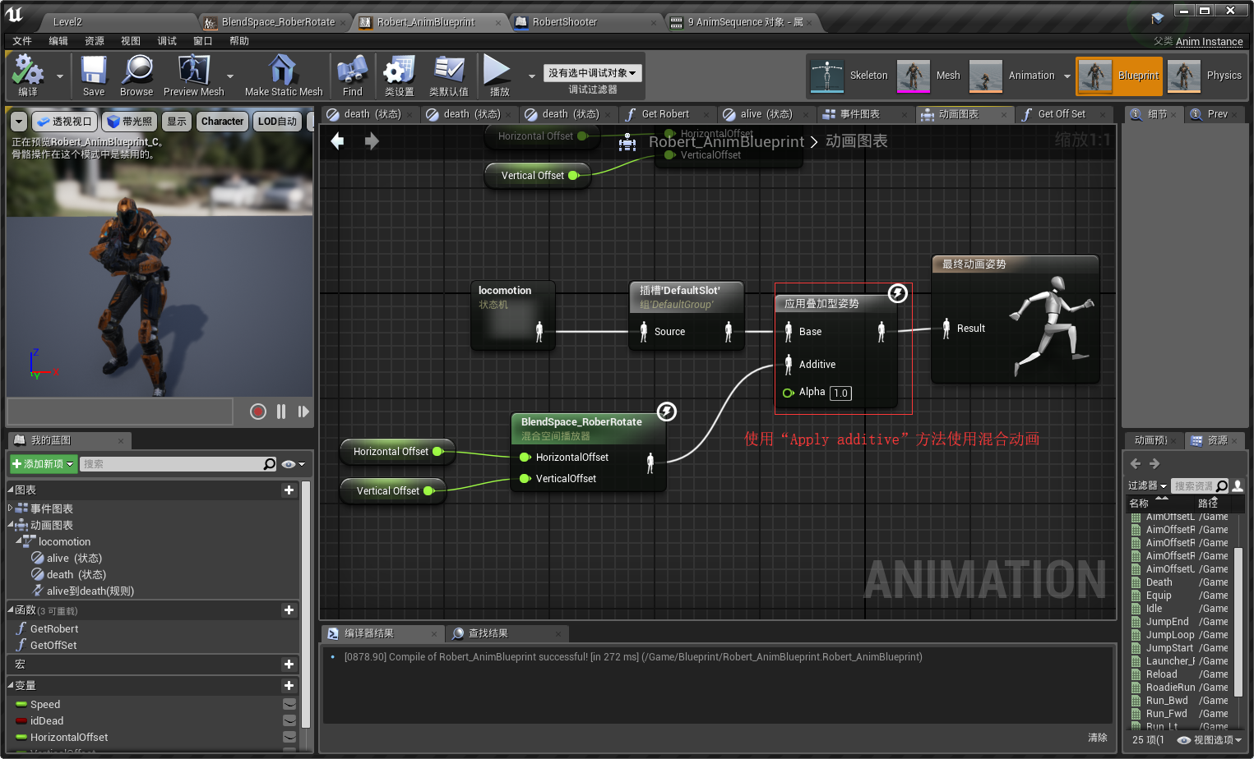The image size is (1254, 759).
Task: Open the Add New (添加新项) dropdown
Action: pos(44,464)
